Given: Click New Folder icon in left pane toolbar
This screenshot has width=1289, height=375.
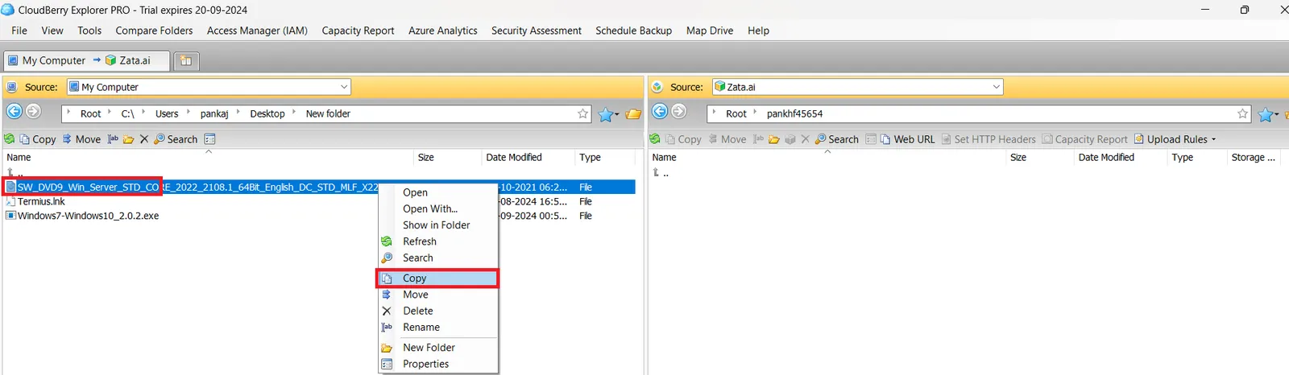Looking at the screenshot, I should (128, 139).
